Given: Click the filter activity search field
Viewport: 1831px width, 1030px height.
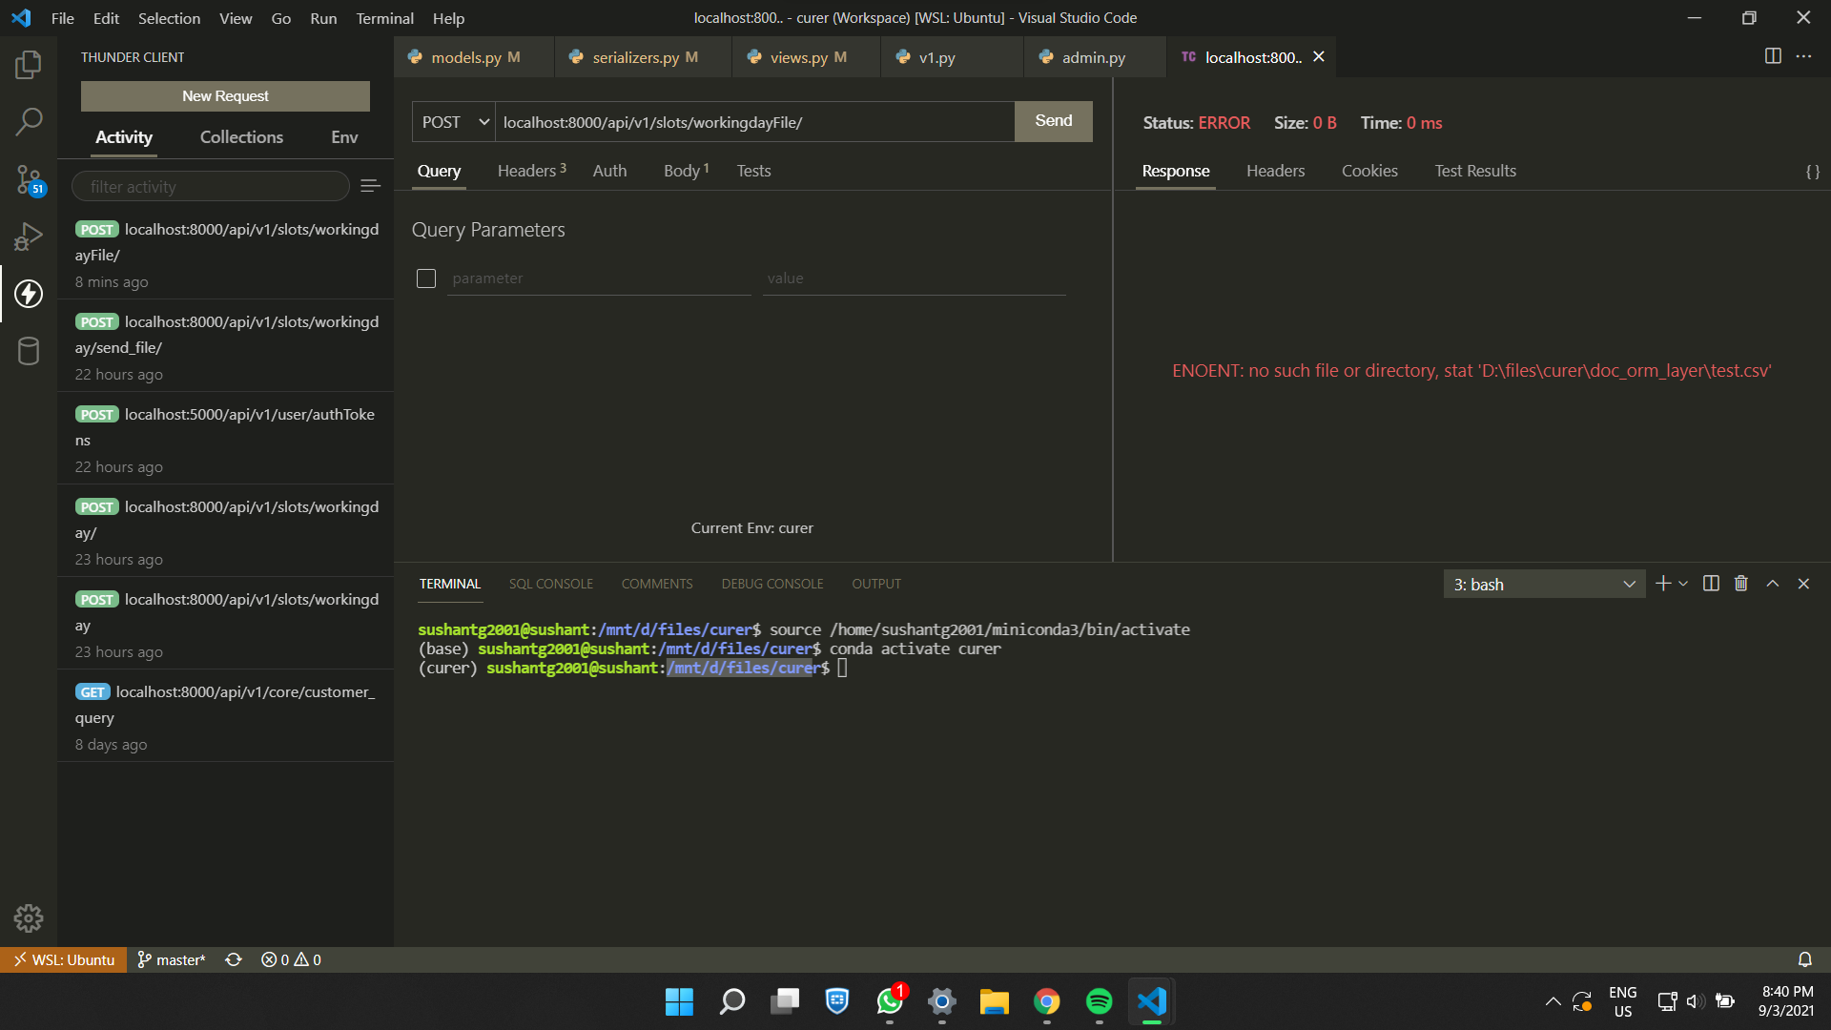Looking at the screenshot, I should tap(210, 186).
